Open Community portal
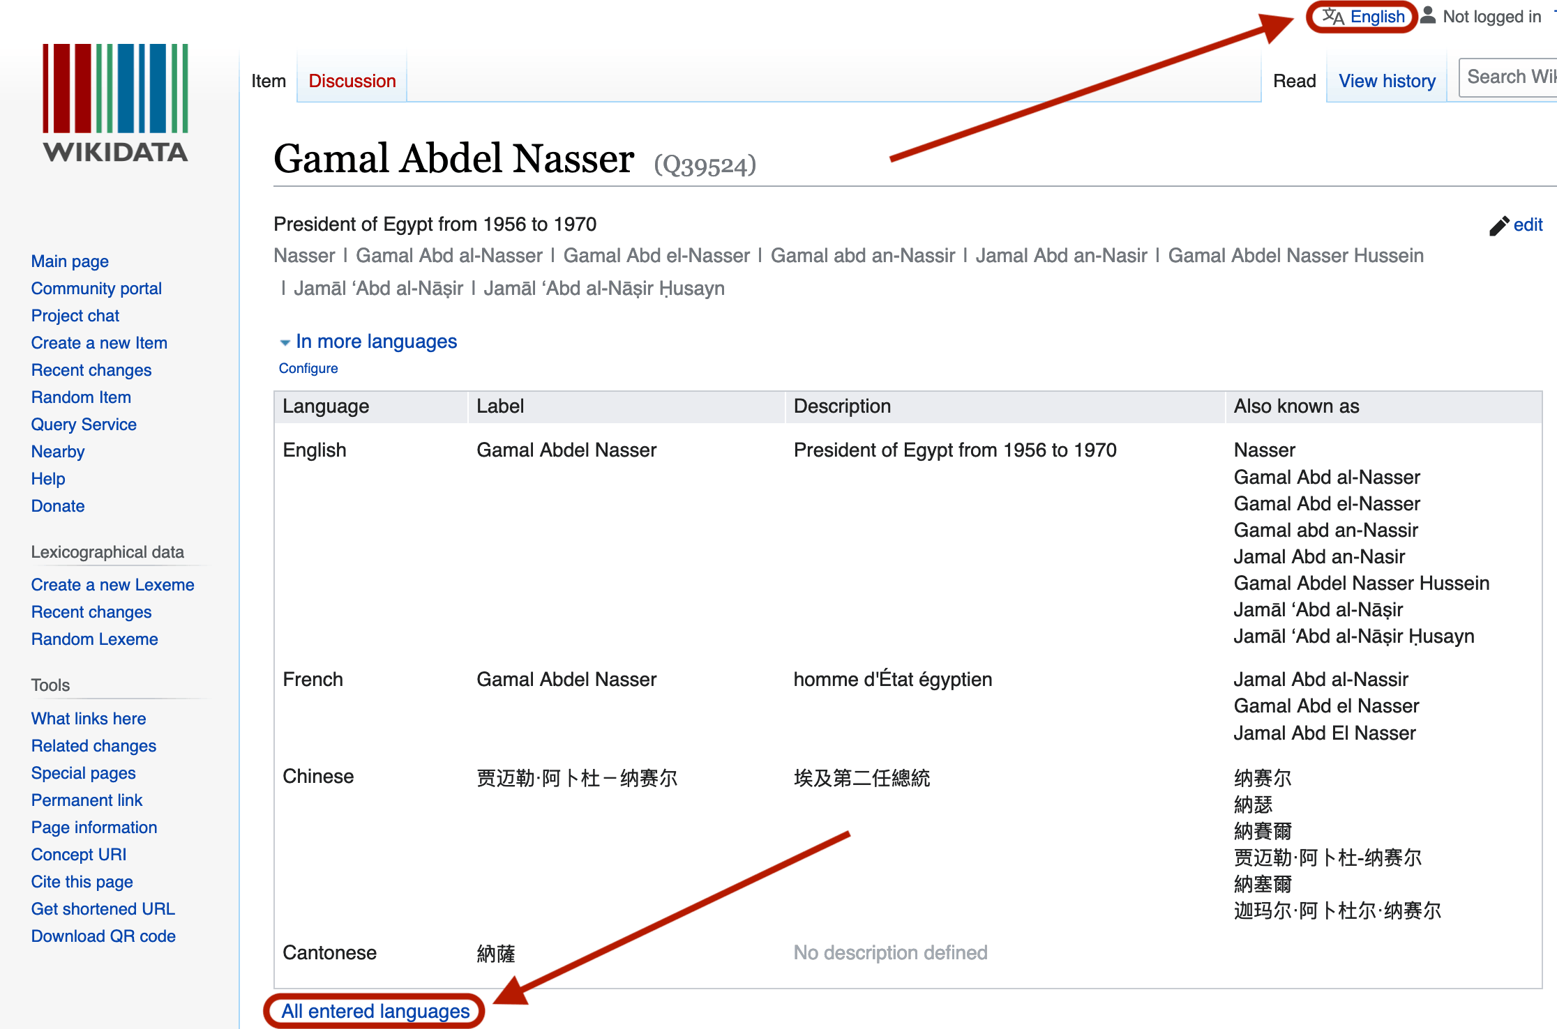1557x1029 pixels. 96,289
